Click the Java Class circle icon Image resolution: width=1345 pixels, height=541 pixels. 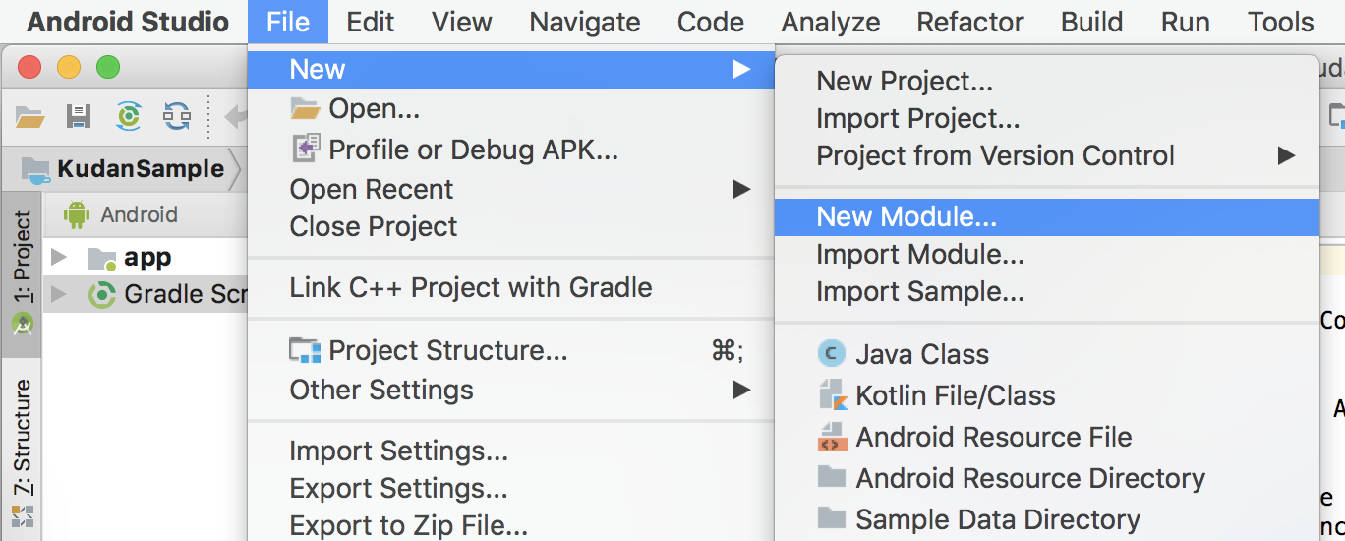point(832,353)
